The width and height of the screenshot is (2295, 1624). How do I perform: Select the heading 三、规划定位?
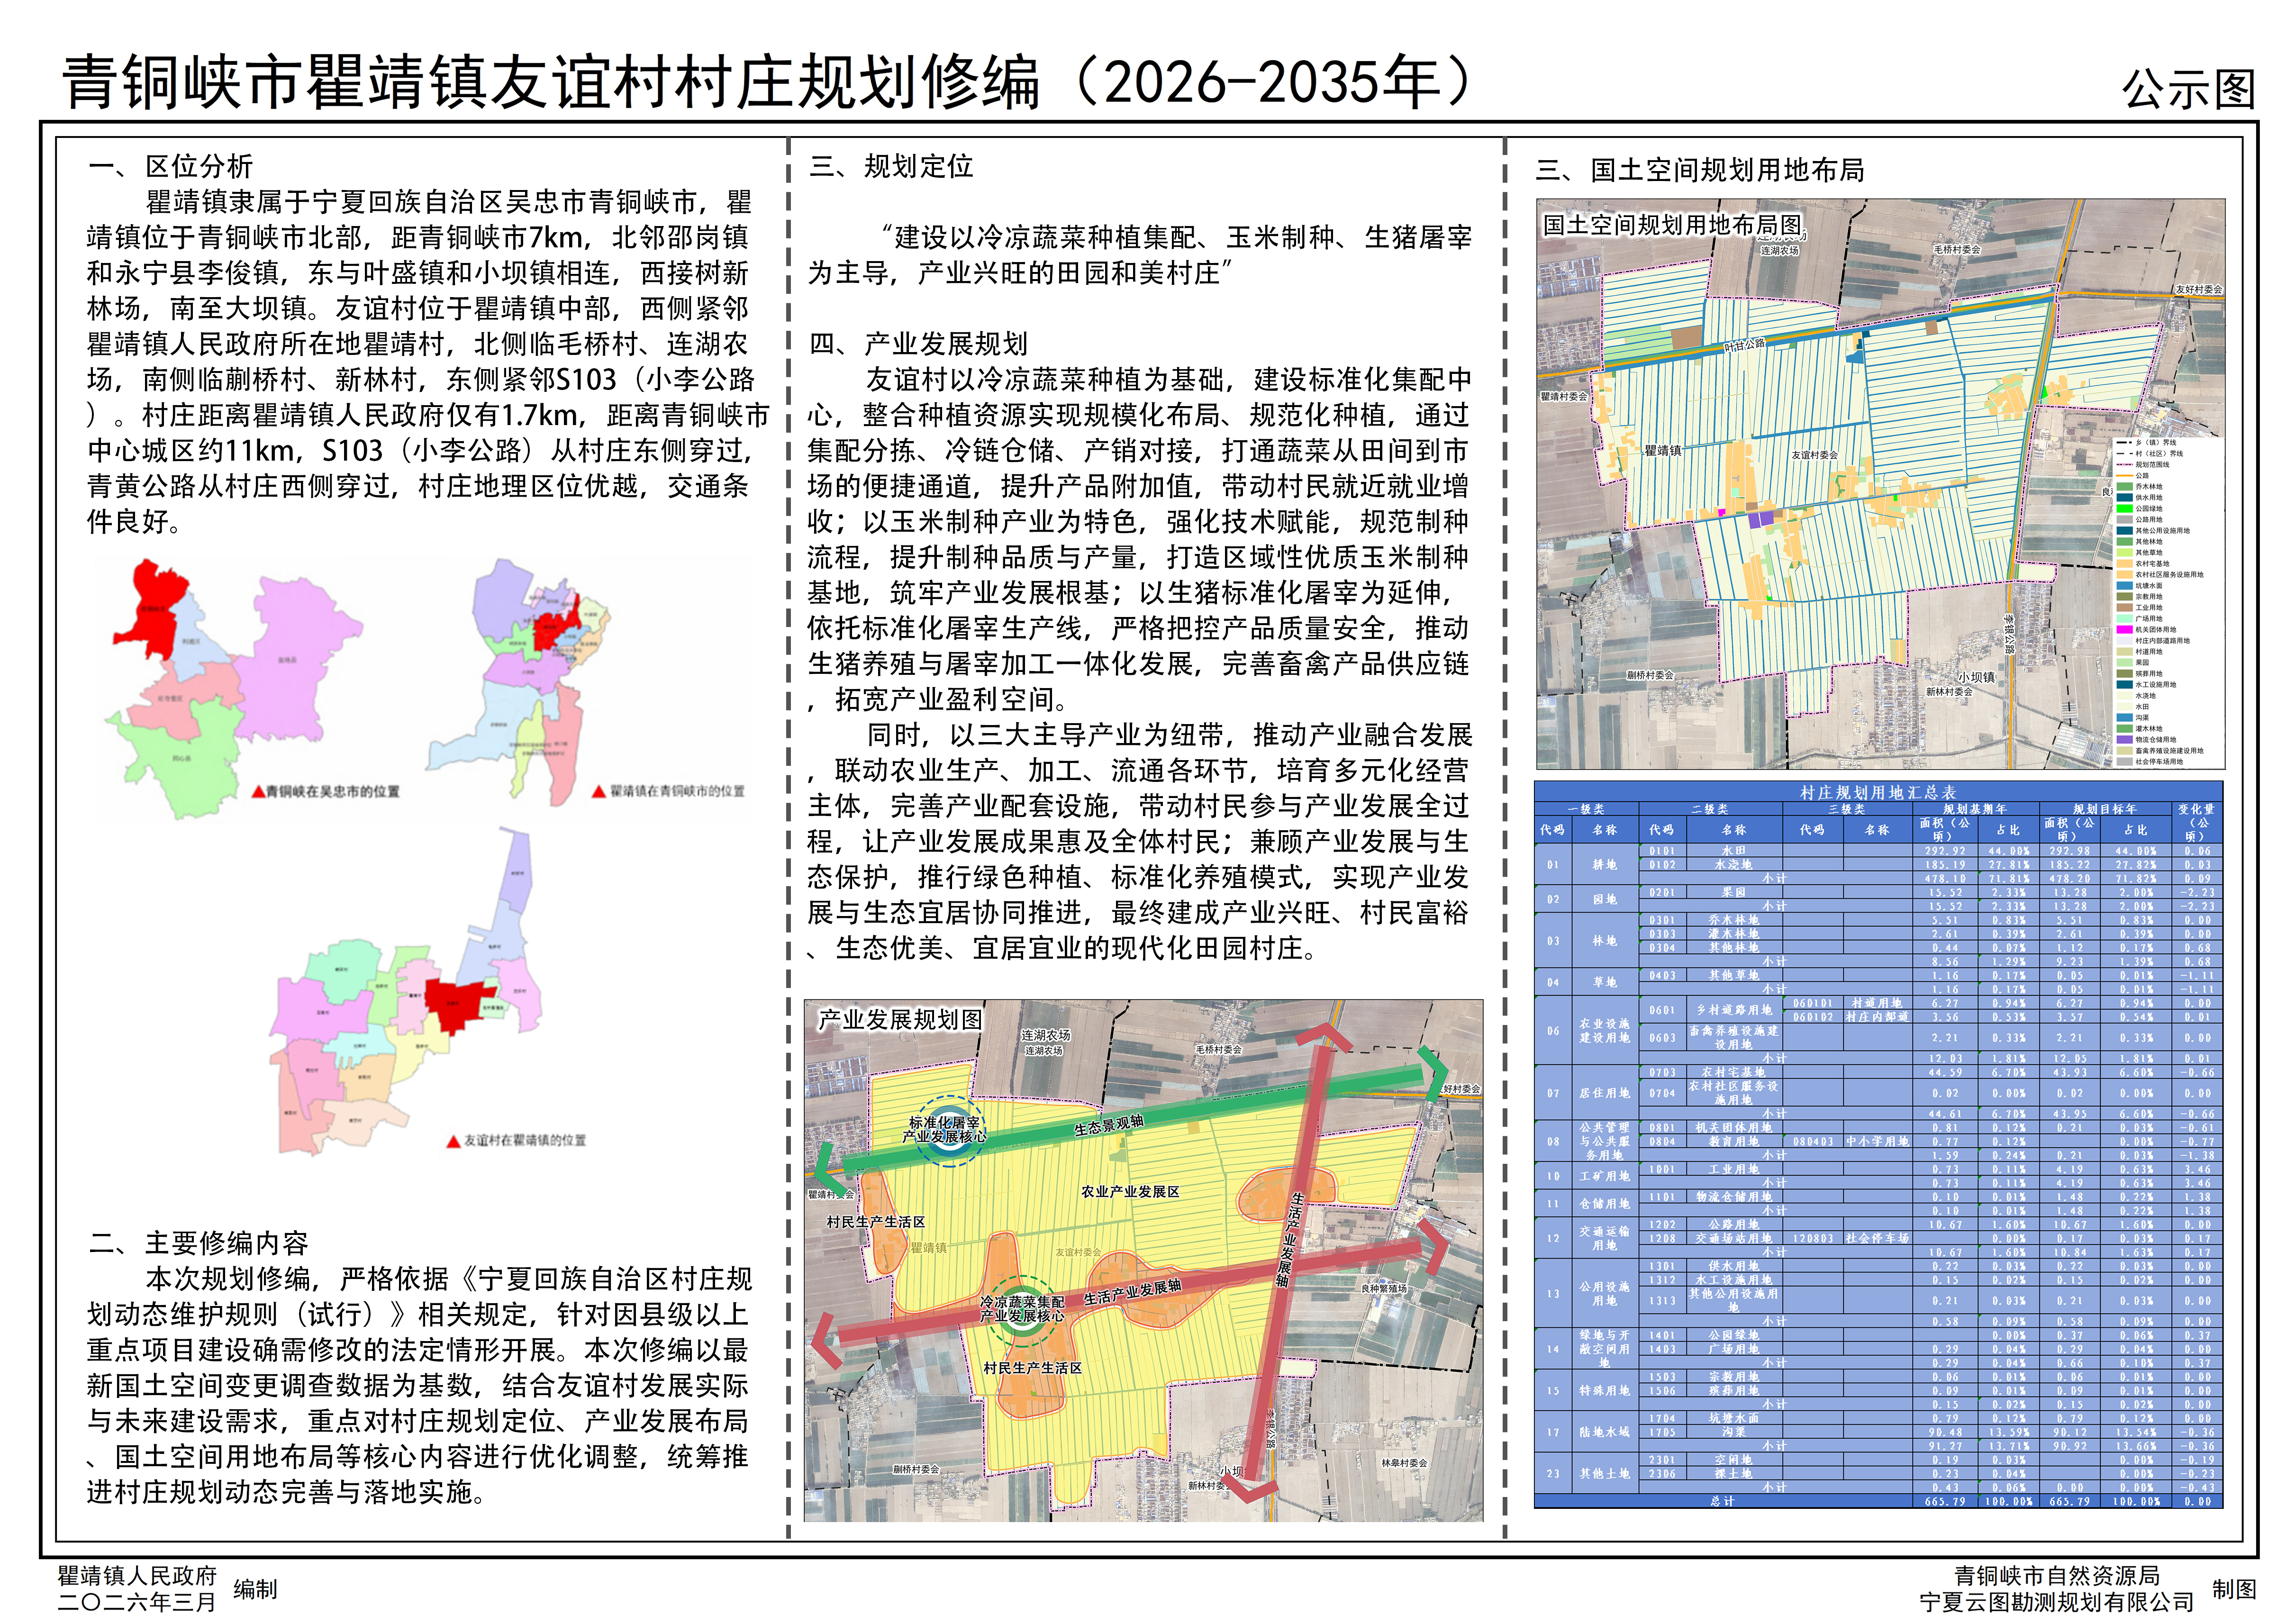(891, 166)
